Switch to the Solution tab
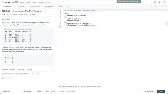This screenshot has height=94, width=168. click(x=21, y=7)
